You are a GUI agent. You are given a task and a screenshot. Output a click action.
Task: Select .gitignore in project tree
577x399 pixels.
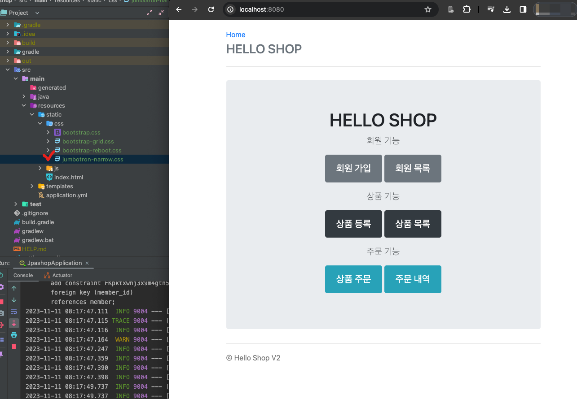tap(35, 213)
